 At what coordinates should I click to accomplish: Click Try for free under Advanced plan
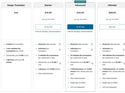tap(80, 27)
